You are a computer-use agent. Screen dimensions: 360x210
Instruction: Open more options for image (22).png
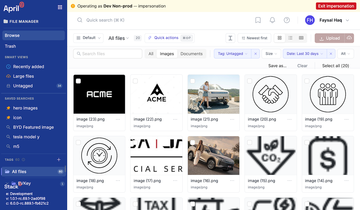tap(175, 119)
